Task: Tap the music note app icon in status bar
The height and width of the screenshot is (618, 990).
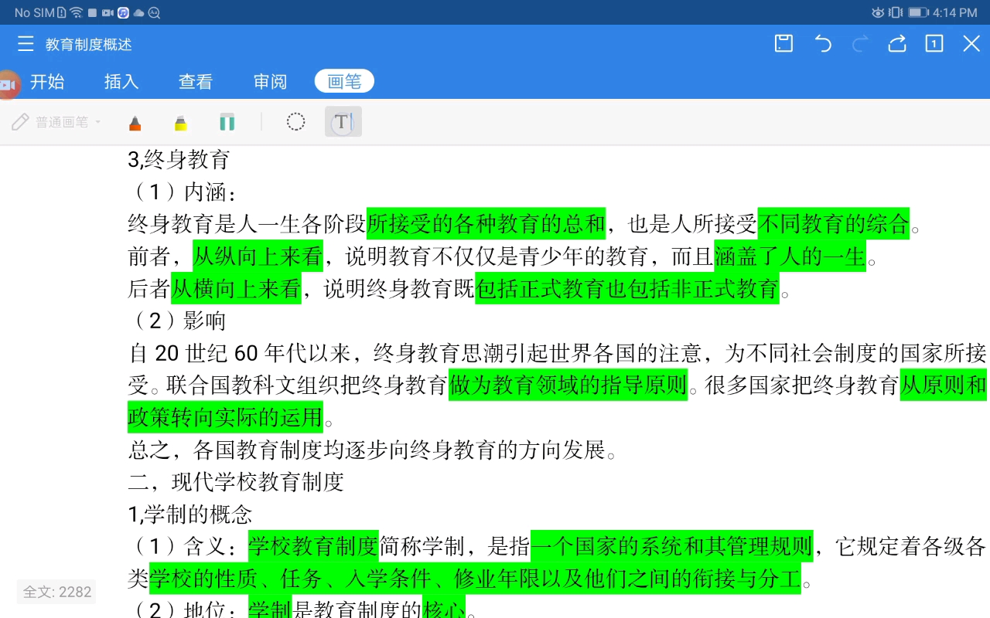Action: (123, 12)
